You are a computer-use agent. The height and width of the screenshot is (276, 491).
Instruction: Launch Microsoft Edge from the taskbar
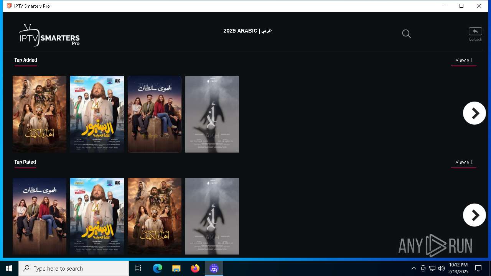tap(158, 268)
